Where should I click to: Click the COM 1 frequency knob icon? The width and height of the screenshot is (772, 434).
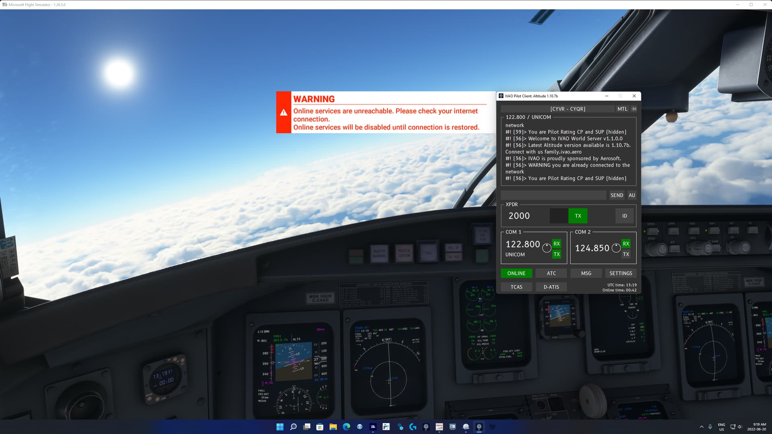point(546,248)
